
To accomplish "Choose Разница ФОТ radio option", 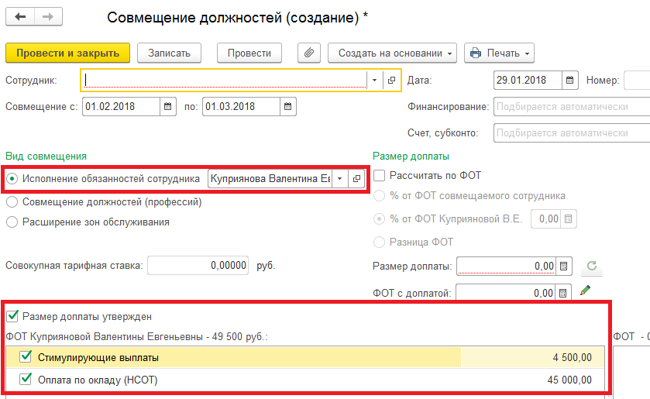I will (x=380, y=242).
